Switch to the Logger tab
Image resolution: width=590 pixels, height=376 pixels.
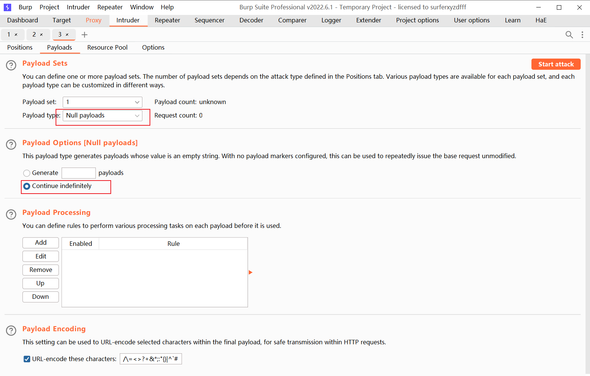click(x=331, y=20)
